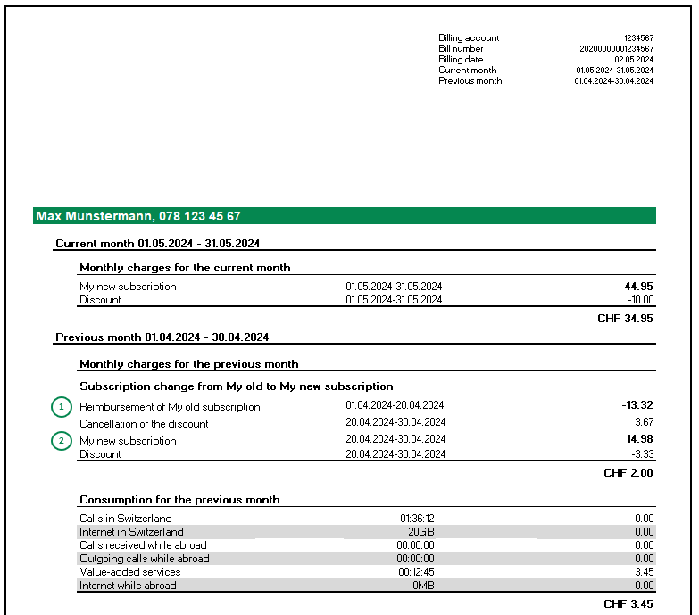This screenshot has height=615, width=699.
Task: Select Cancellation of the discount line
Action: pyautogui.click(x=144, y=423)
